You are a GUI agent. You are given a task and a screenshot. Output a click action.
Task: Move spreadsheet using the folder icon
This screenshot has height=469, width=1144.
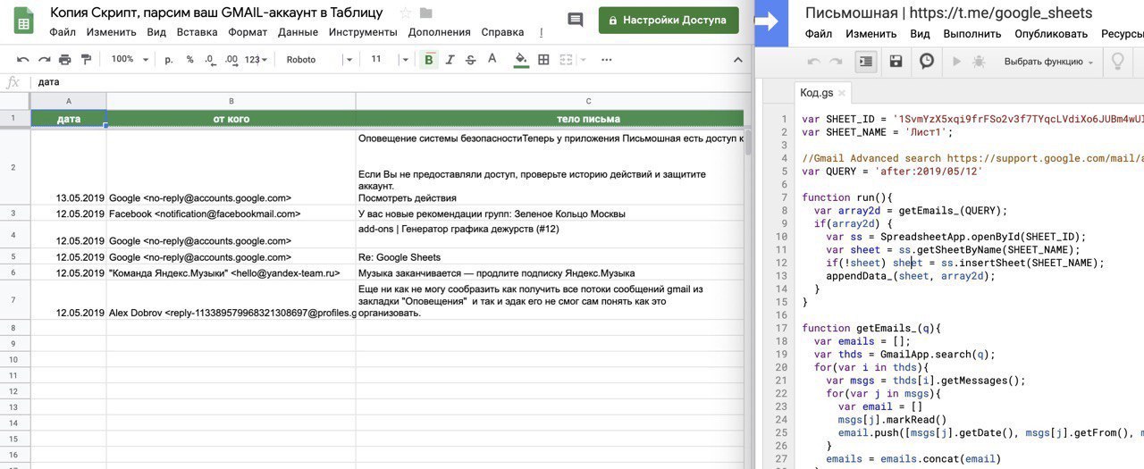tap(426, 13)
